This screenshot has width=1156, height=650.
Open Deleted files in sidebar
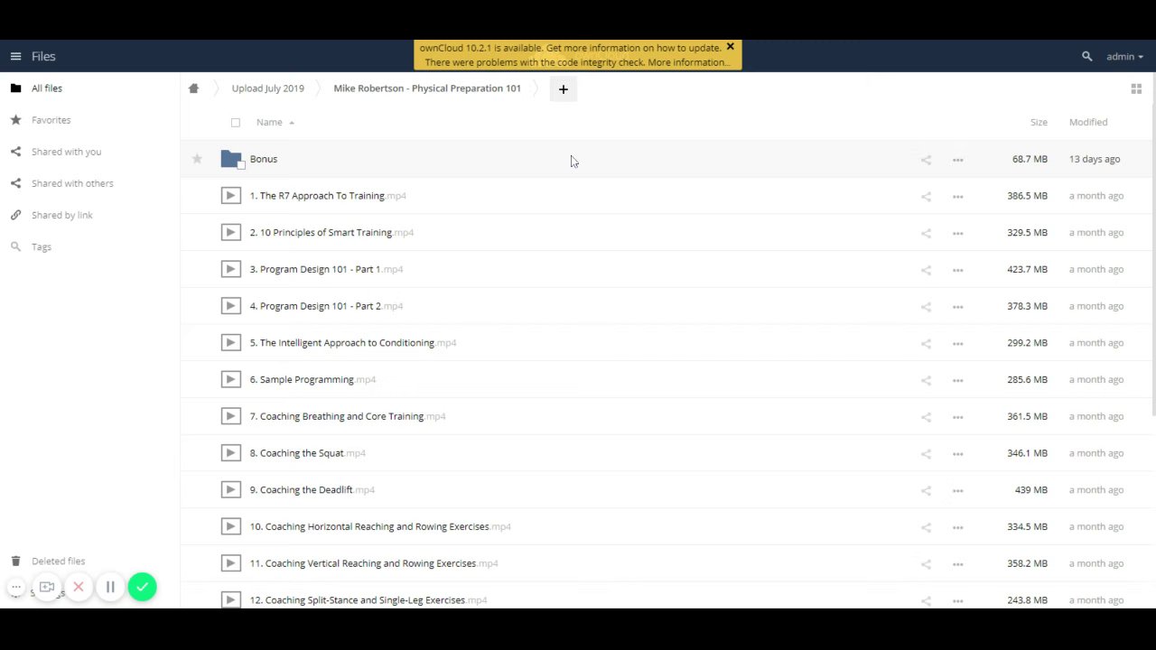58,561
